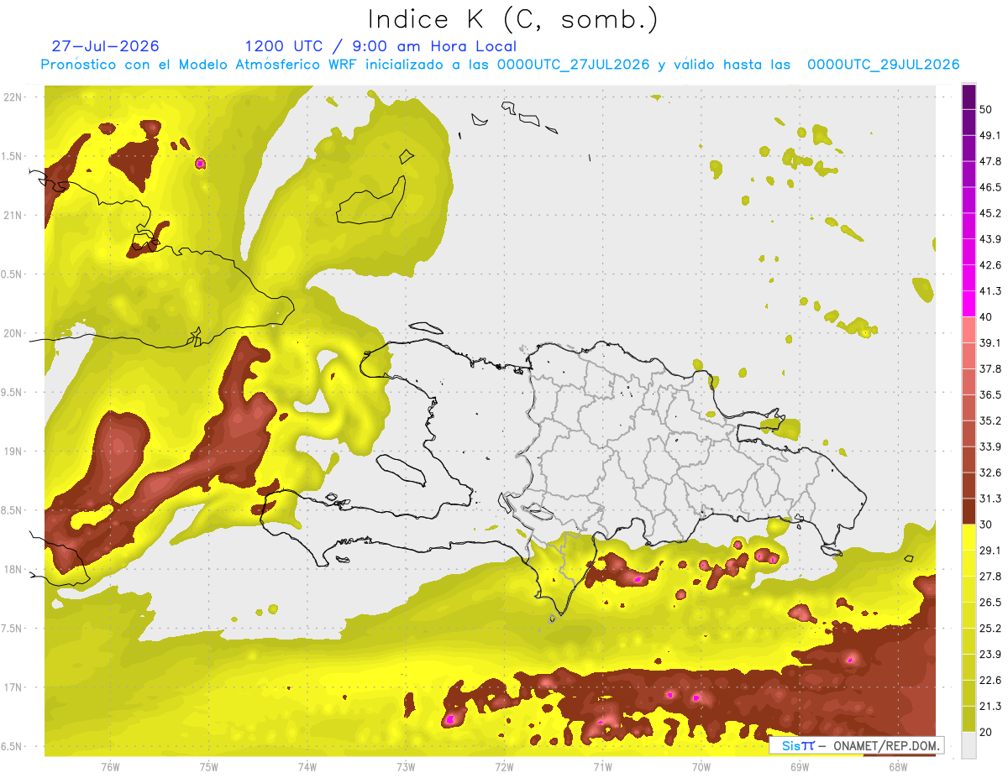The image size is (1008, 778).
Task: Click the '72W' longitude label
Action: (x=504, y=766)
